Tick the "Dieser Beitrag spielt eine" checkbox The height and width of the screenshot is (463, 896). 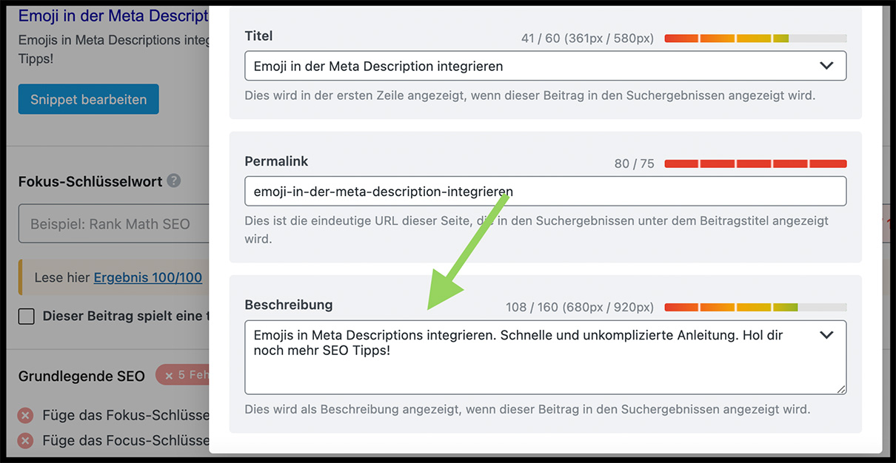coord(27,317)
